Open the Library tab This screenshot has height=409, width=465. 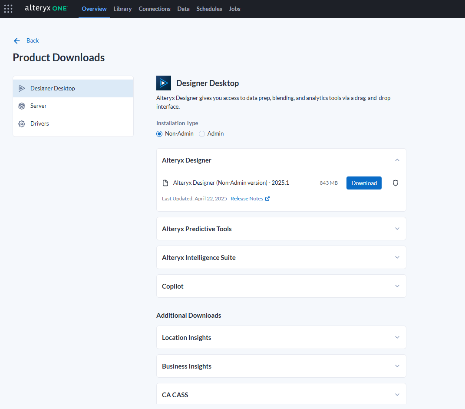point(122,9)
